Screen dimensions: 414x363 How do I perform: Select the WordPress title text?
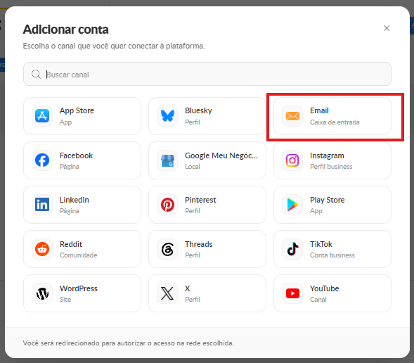click(79, 288)
